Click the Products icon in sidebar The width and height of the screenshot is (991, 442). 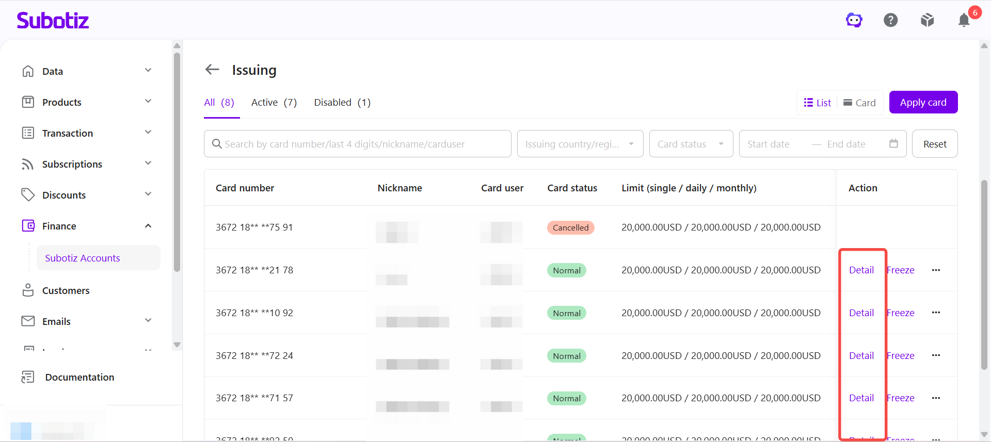click(28, 102)
